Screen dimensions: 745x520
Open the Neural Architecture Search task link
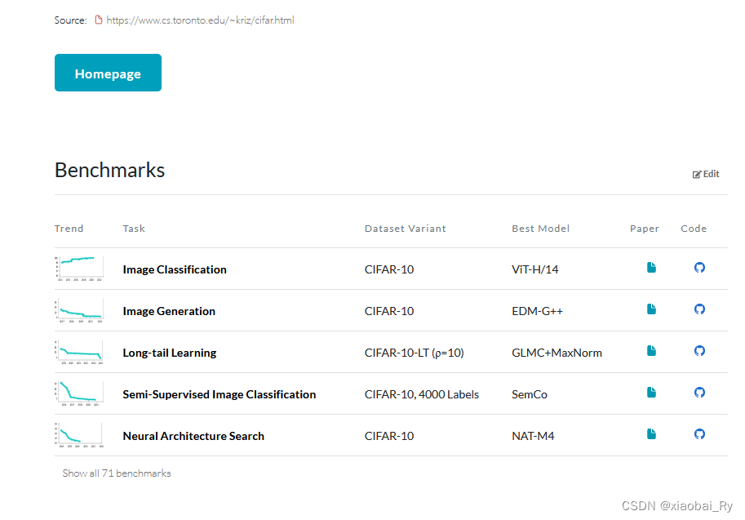(x=193, y=436)
